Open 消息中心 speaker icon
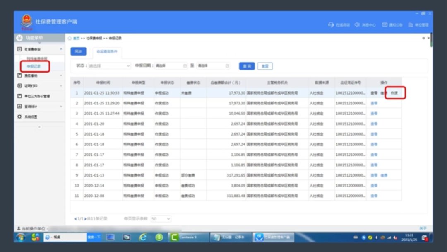447x252 pixels. coord(357,25)
